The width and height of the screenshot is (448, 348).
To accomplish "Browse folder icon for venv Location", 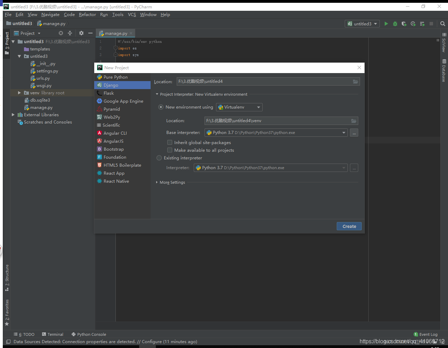I will point(353,121).
